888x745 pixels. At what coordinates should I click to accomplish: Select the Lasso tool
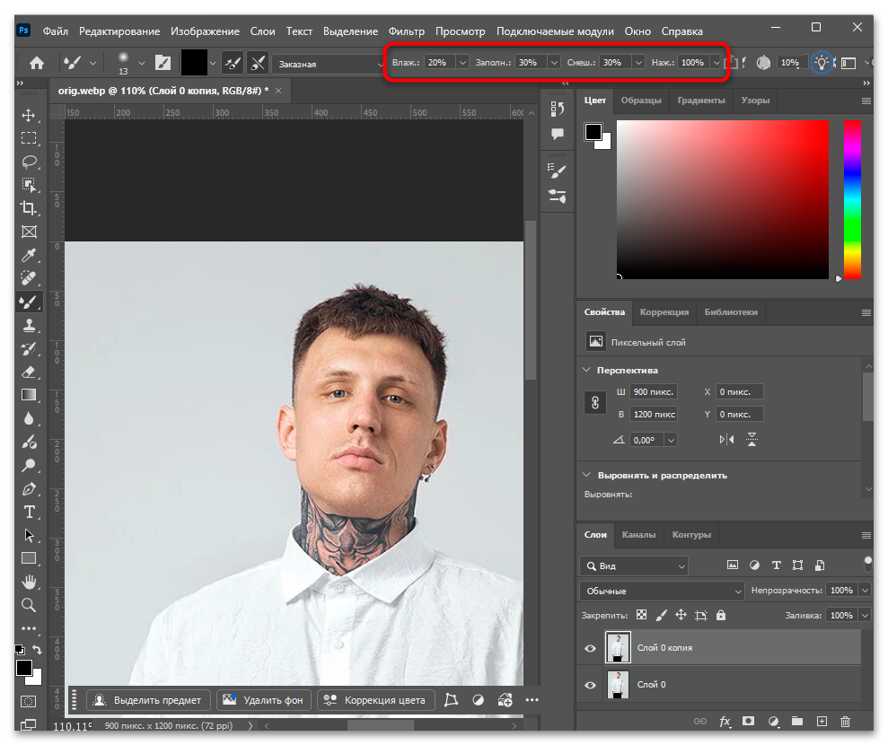[29, 162]
